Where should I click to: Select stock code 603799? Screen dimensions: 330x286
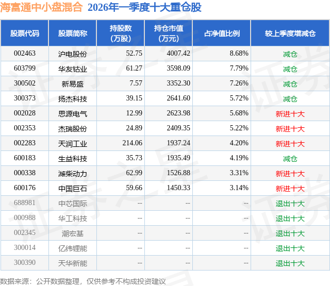click(25, 69)
